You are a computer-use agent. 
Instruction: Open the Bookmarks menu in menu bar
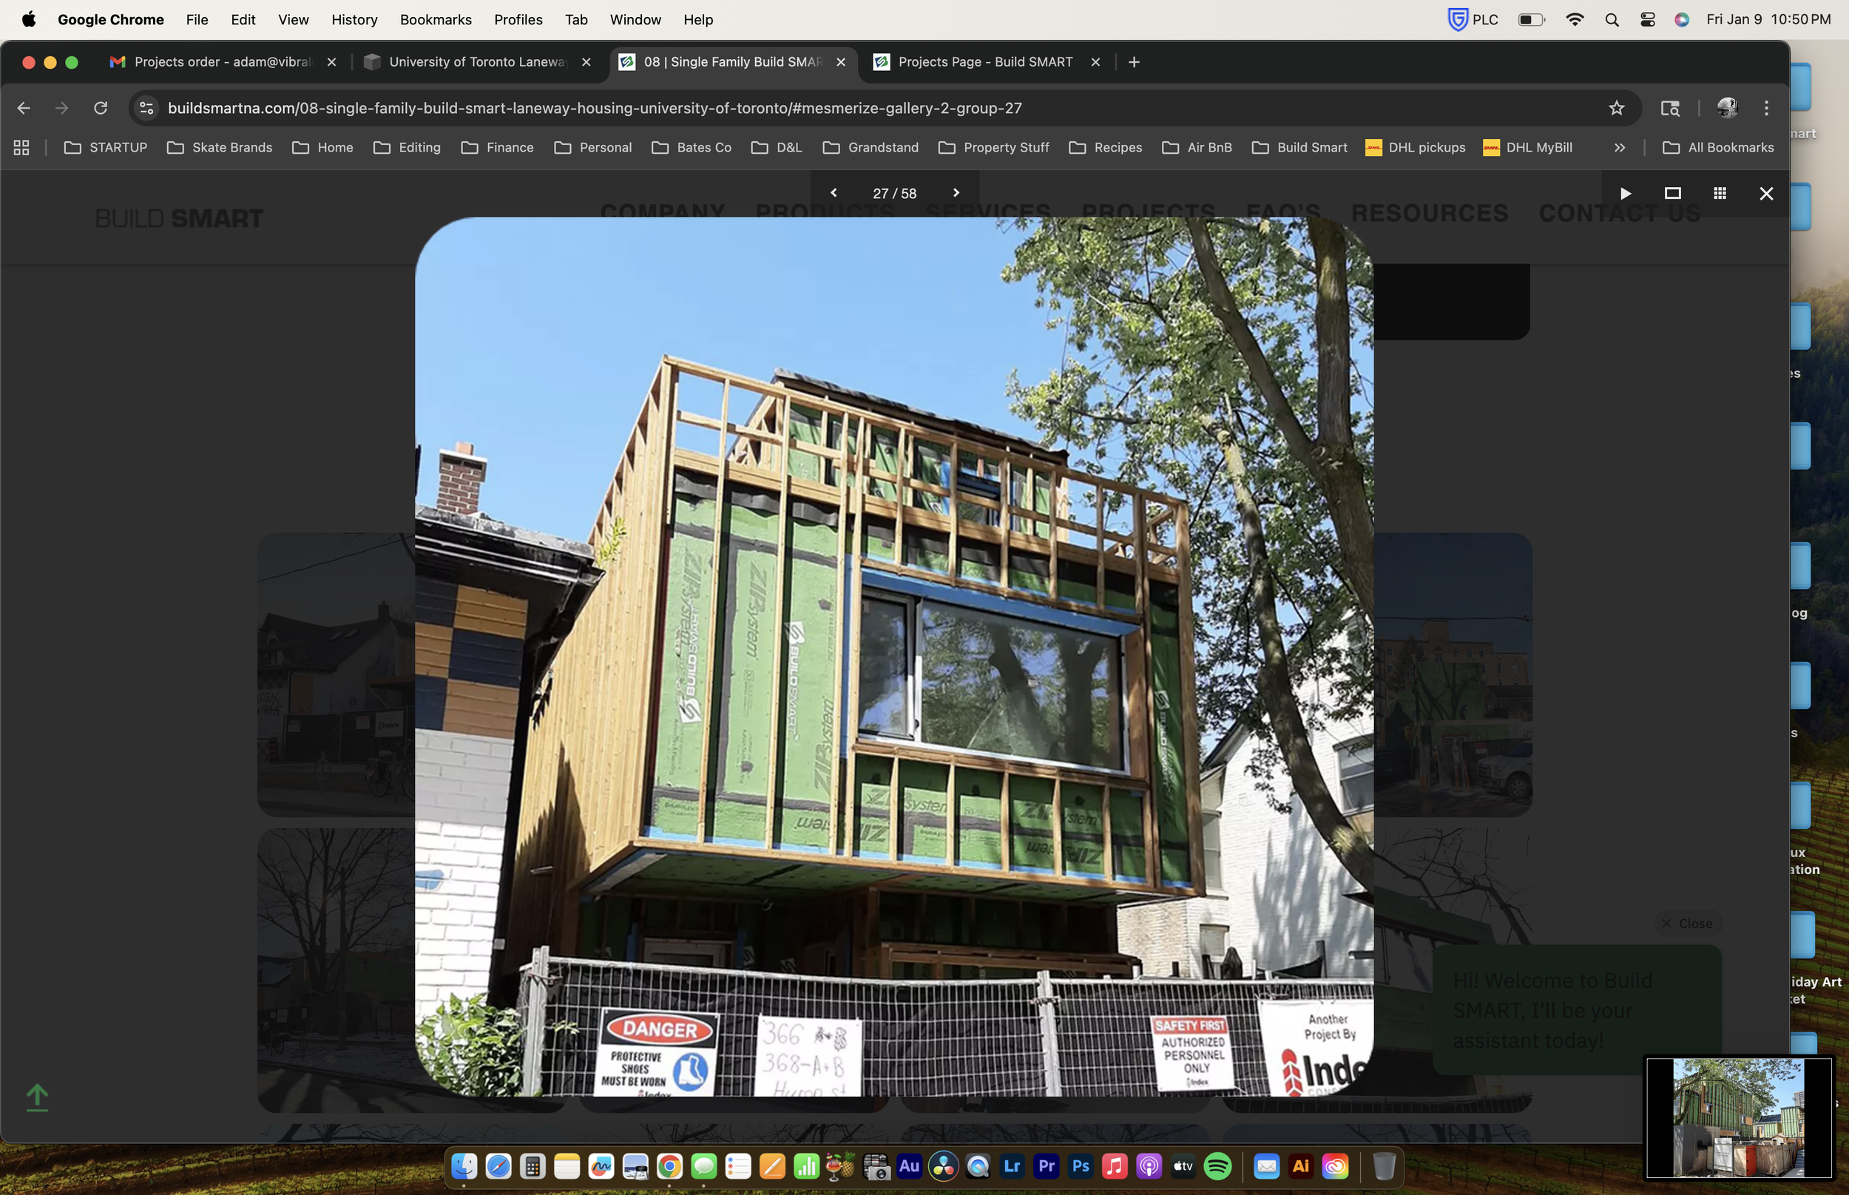click(x=436, y=19)
